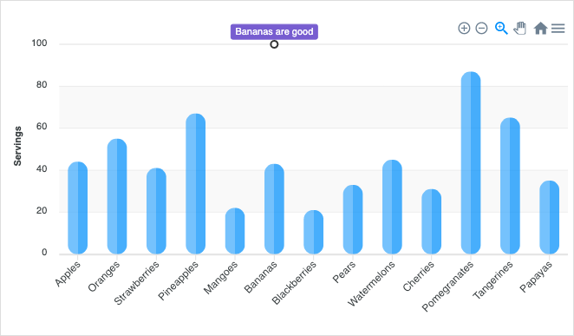This screenshot has height=336, width=574.
Task: Click the Mangoes bar
Action: (x=235, y=231)
